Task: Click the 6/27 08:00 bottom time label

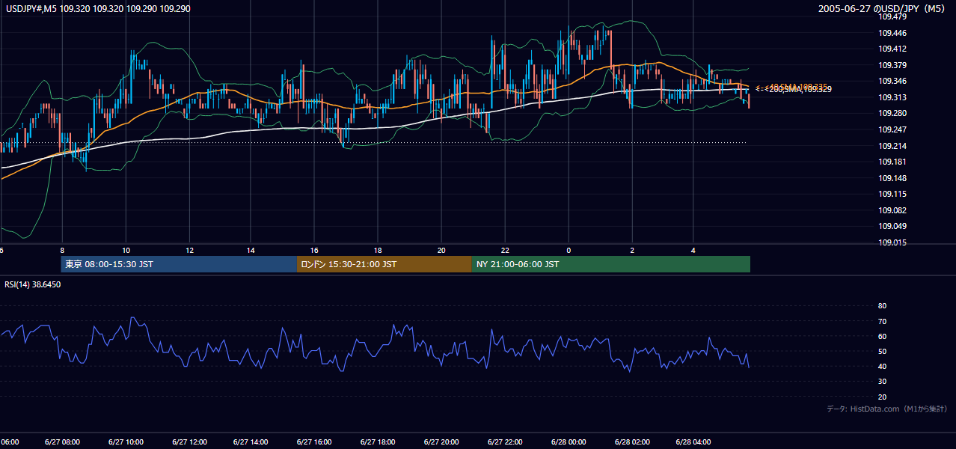Action: (62, 442)
